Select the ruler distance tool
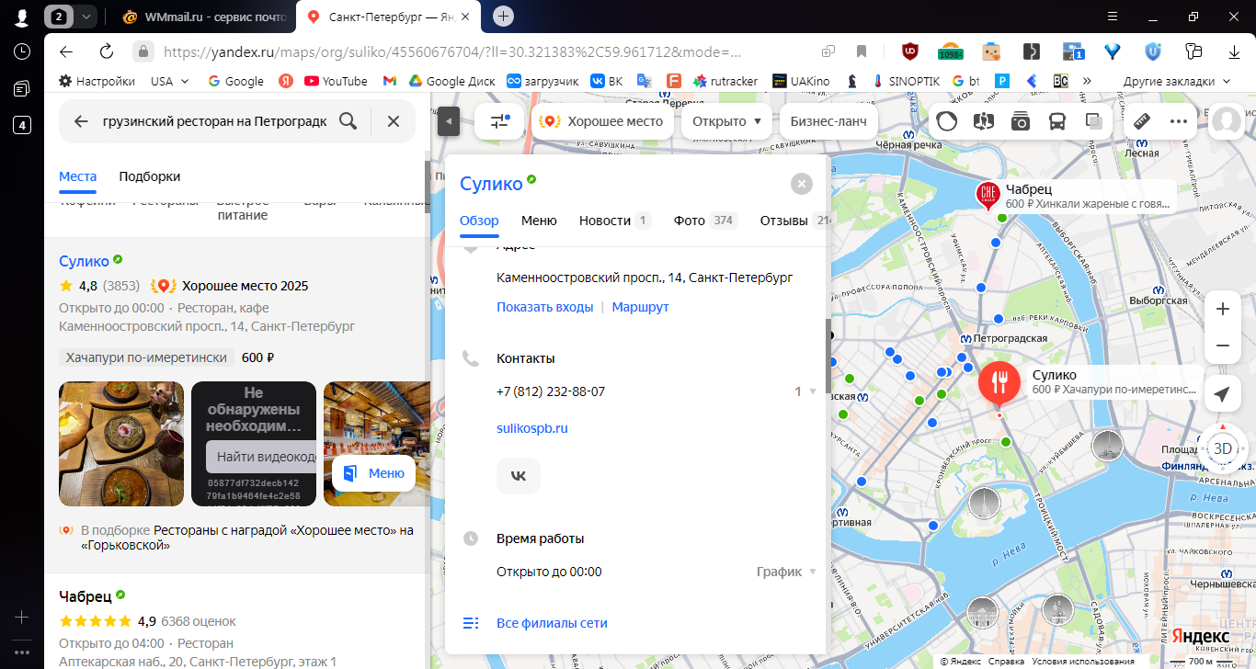1256x669 pixels. tap(1142, 121)
